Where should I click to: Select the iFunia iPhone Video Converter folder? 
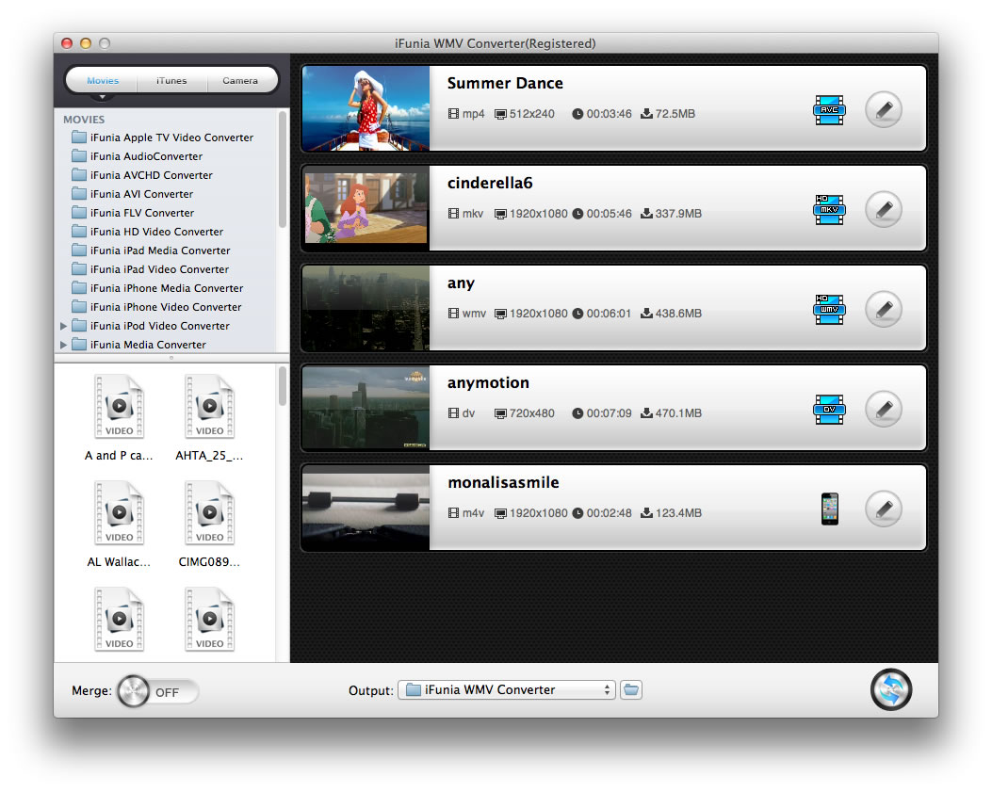[x=157, y=307]
